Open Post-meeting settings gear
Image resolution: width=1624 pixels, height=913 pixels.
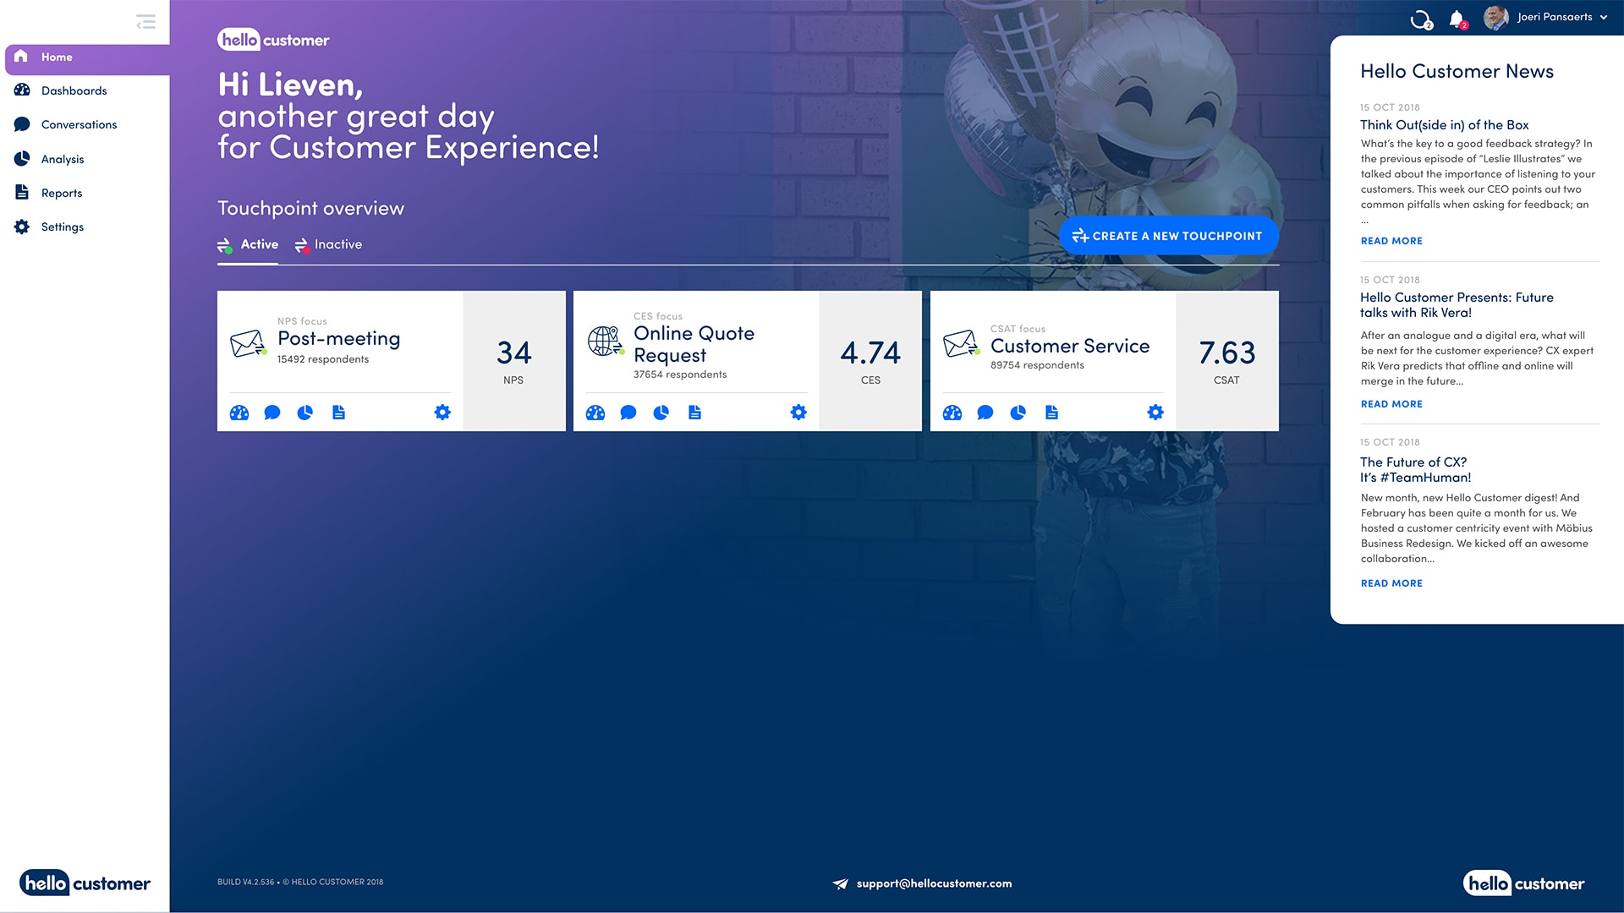coord(442,413)
